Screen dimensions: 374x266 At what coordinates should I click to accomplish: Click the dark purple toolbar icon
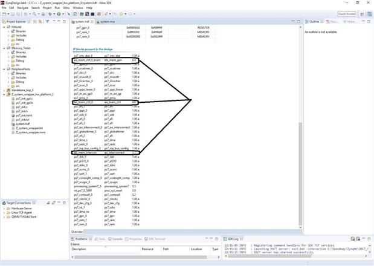(87, 14)
